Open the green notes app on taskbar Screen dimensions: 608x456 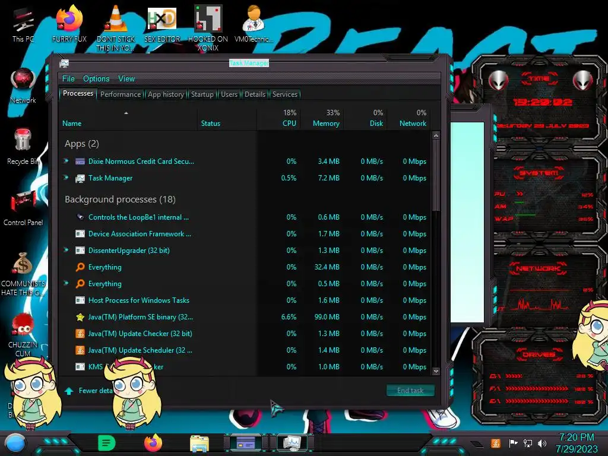click(x=106, y=443)
